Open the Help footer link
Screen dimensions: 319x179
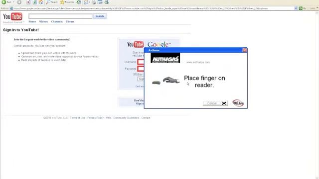(x=109, y=118)
